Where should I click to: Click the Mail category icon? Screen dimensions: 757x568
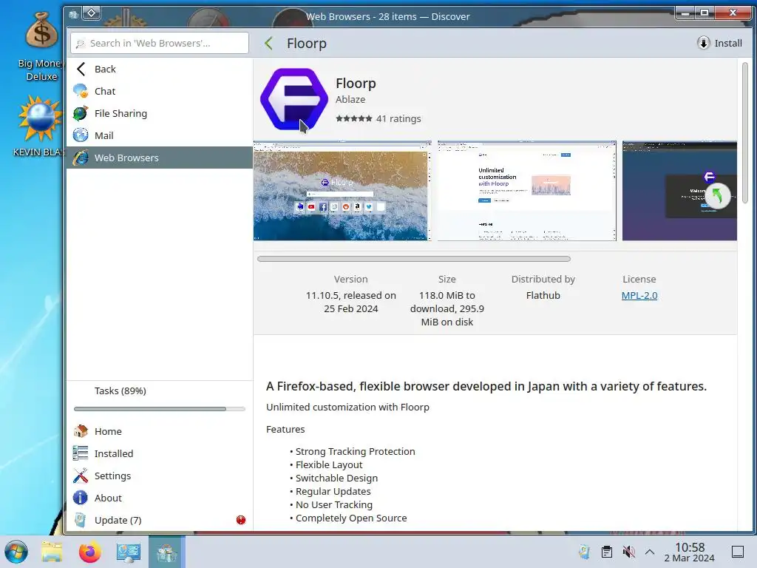(81, 135)
